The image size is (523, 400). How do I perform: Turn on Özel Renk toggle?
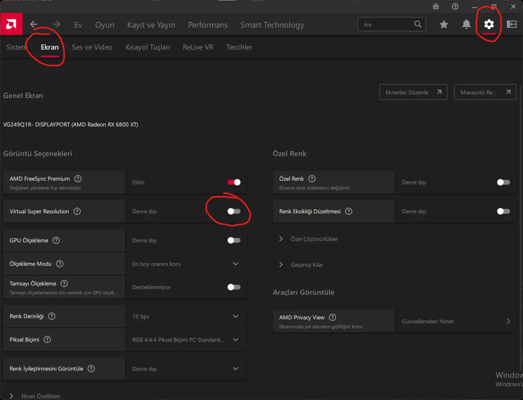(503, 182)
